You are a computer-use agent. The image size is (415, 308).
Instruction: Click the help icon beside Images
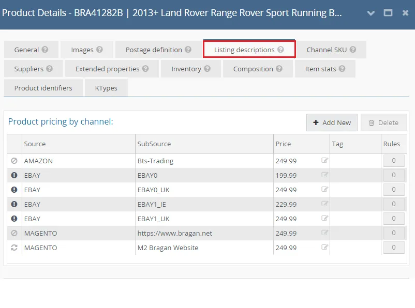tap(99, 50)
